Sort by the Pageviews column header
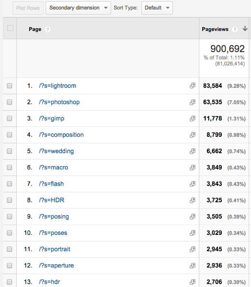 pos(215,29)
